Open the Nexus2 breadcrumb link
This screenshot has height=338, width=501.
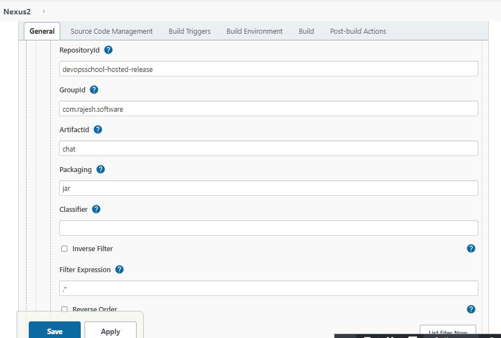[17, 12]
